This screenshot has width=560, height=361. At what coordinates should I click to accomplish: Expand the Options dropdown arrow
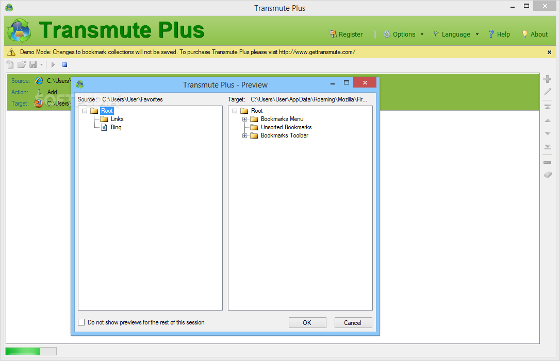[422, 34]
